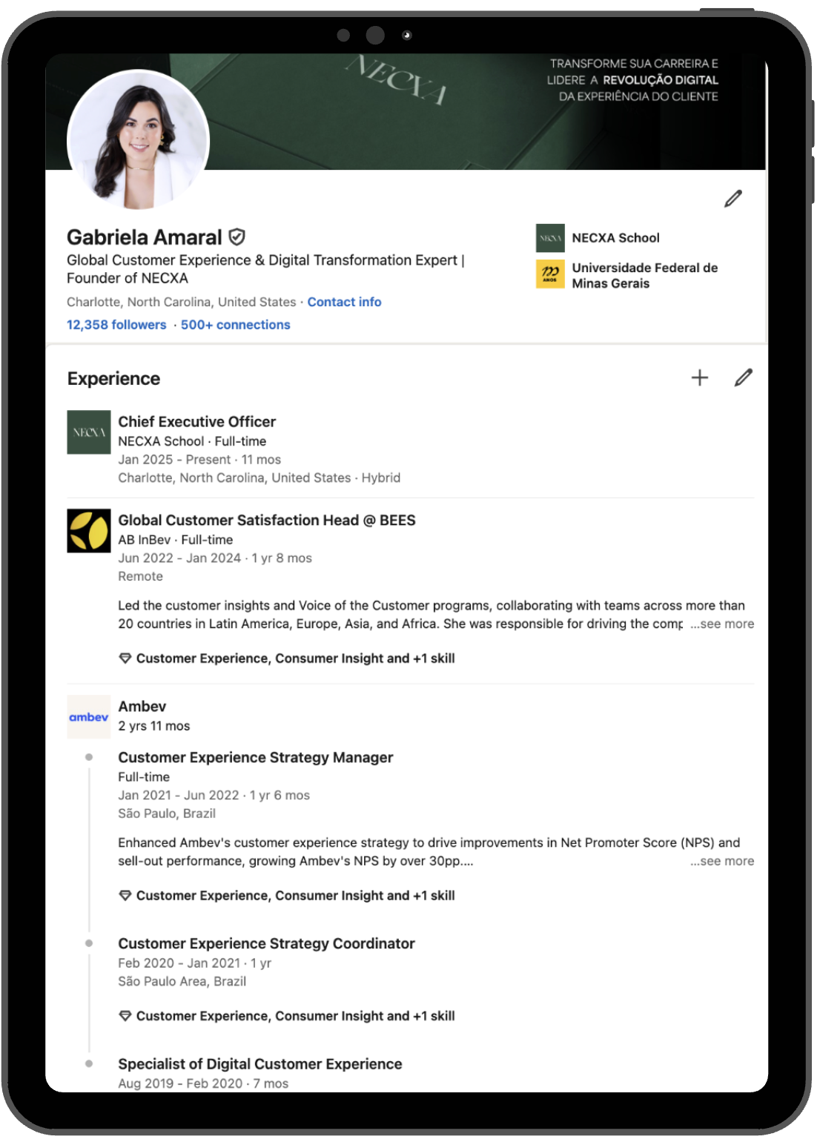The width and height of the screenshot is (820, 1145).
Task: Click the edit experience pencil icon
Action: click(743, 378)
